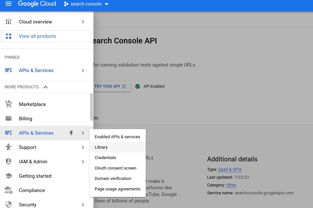The height and width of the screenshot is (208, 313).
Task: Expand the Support submenu chevron
Action: pos(83,147)
